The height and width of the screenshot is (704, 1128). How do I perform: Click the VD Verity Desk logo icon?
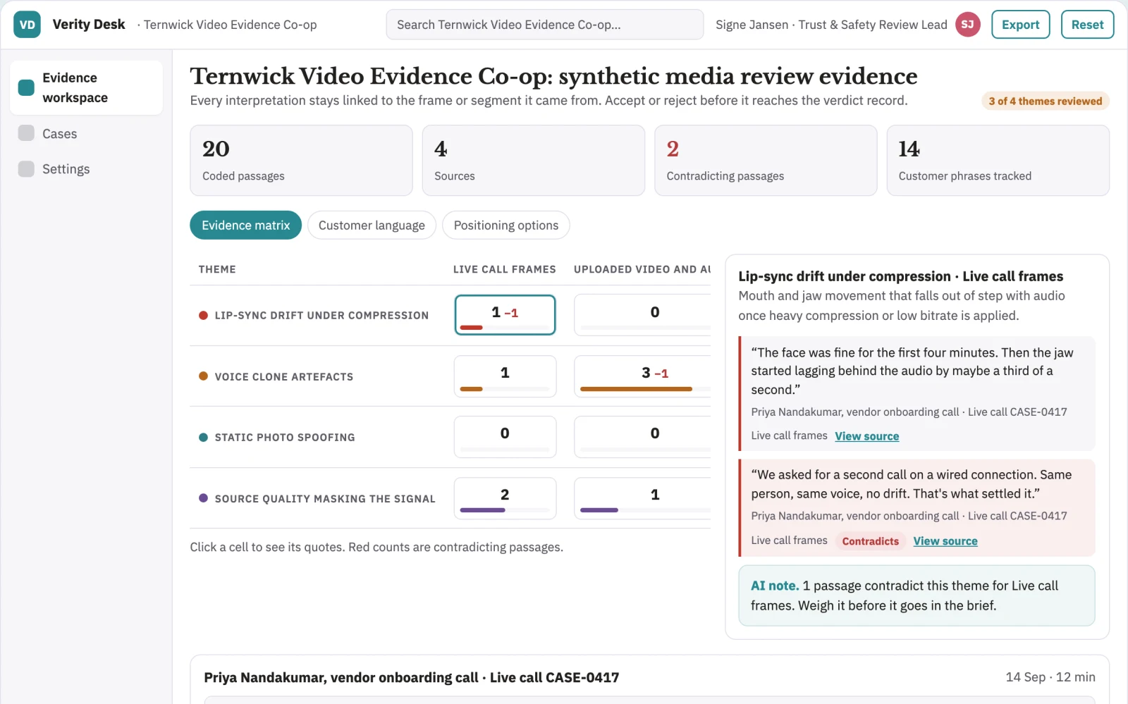27,25
